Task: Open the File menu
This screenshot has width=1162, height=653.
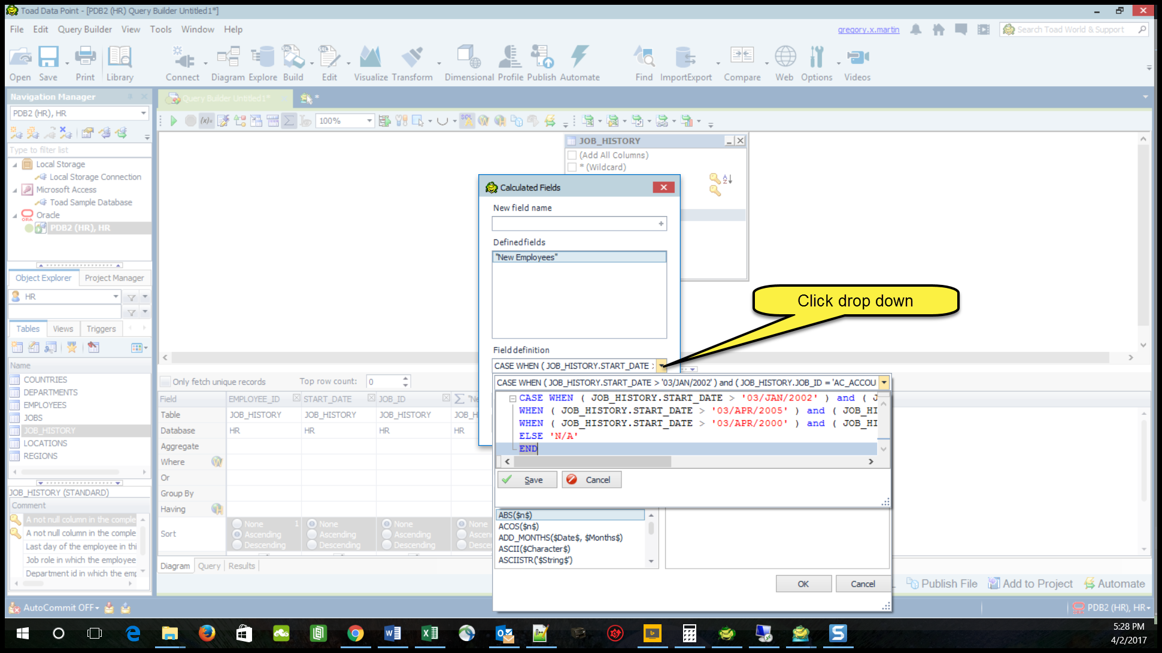Action: [x=17, y=29]
